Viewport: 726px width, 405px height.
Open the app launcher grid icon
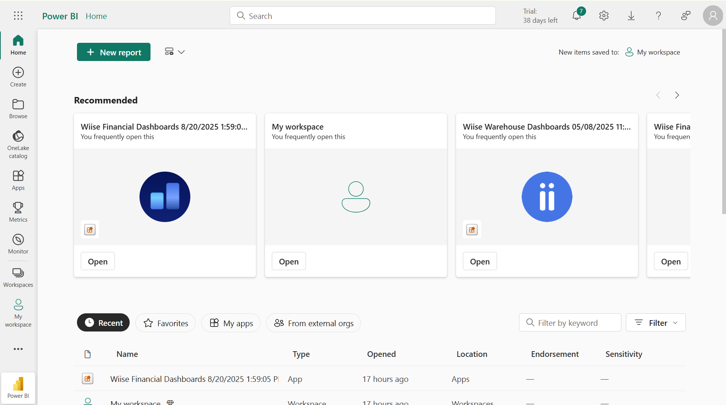18,16
